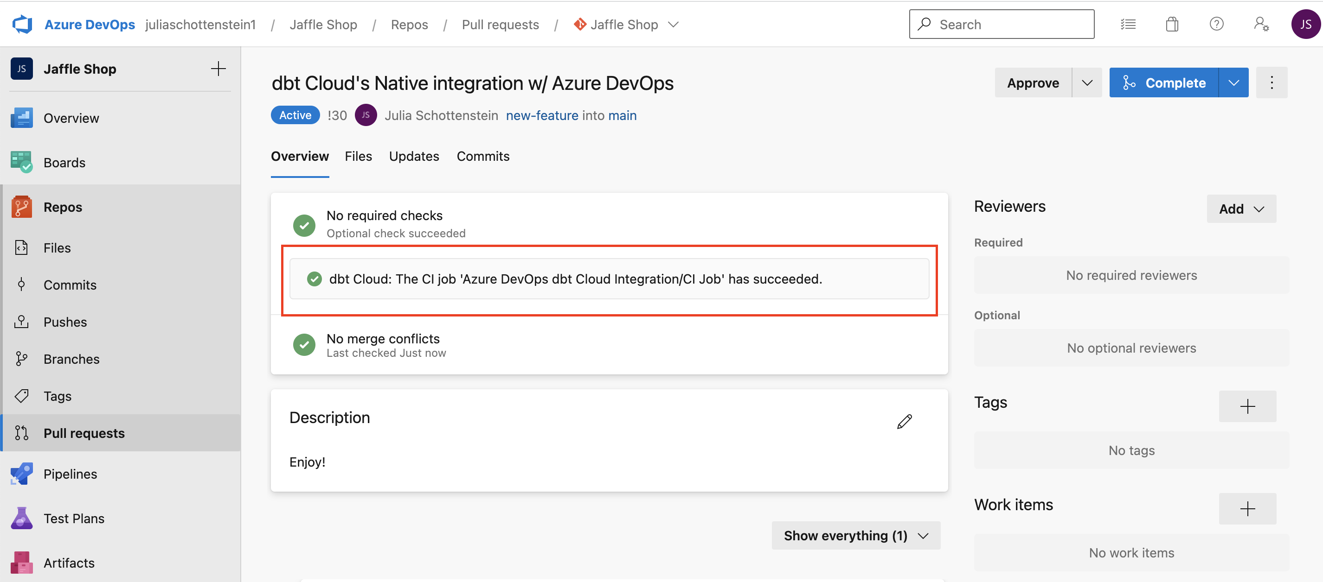Open the more actions vertical ellipsis

(x=1272, y=82)
